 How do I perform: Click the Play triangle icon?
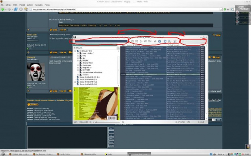(x=141, y=41)
